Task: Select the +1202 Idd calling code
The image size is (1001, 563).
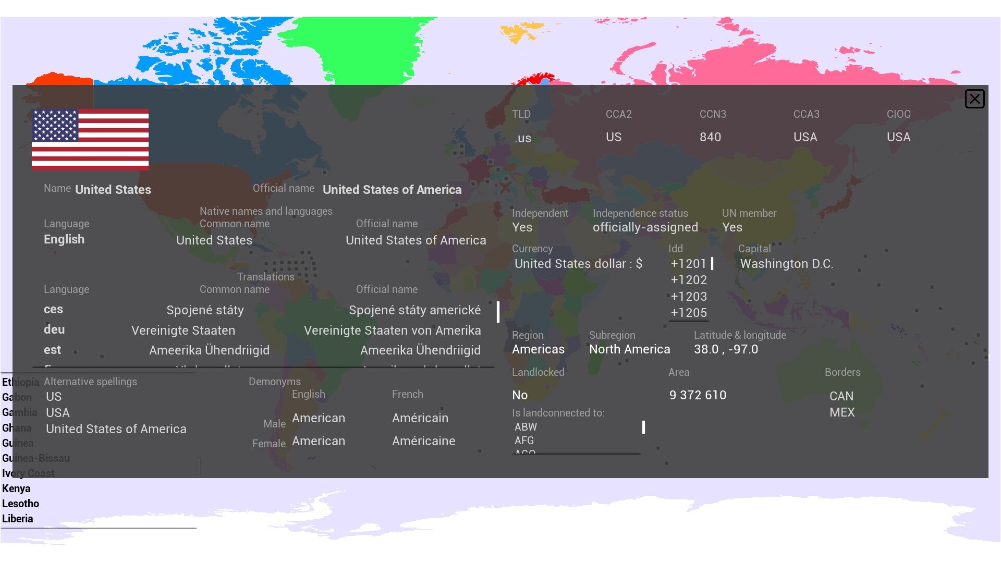Action: tap(689, 280)
